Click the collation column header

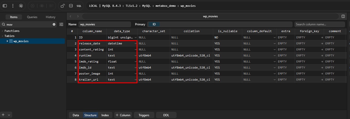(x=192, y=31)
